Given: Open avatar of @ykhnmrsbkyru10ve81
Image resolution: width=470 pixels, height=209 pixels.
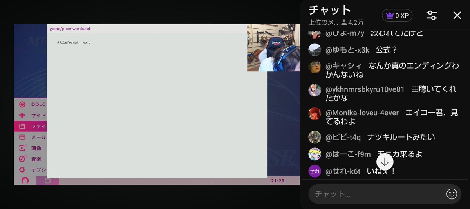Looking at the screenshot, I should click(315, 90).
